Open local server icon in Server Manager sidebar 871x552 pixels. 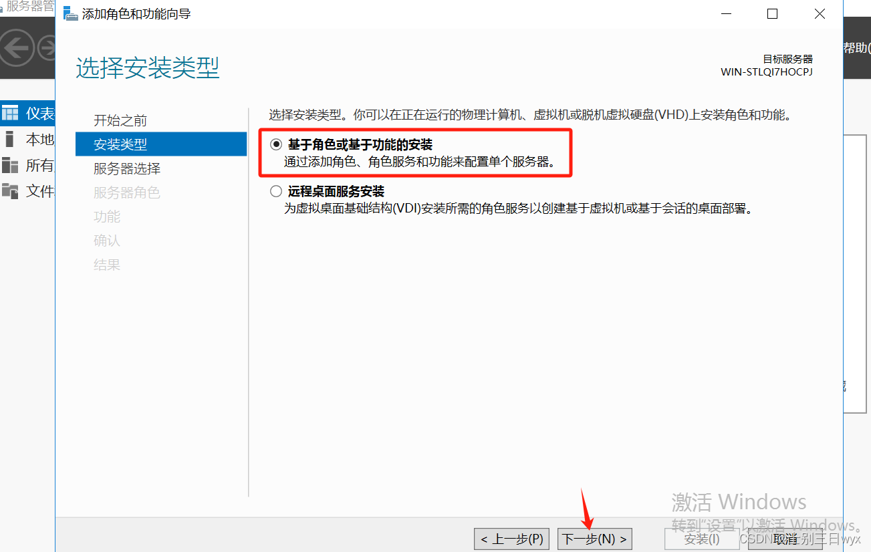tap(9, 139)
